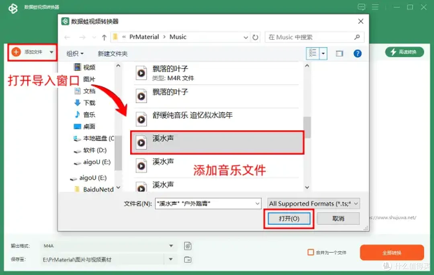
Task: Expand address bar path history dropdown
Action: pos(246,37)
